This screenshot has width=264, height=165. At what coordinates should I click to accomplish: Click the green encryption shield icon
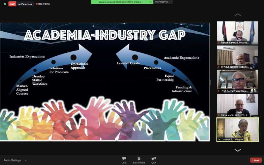[5, 4]
